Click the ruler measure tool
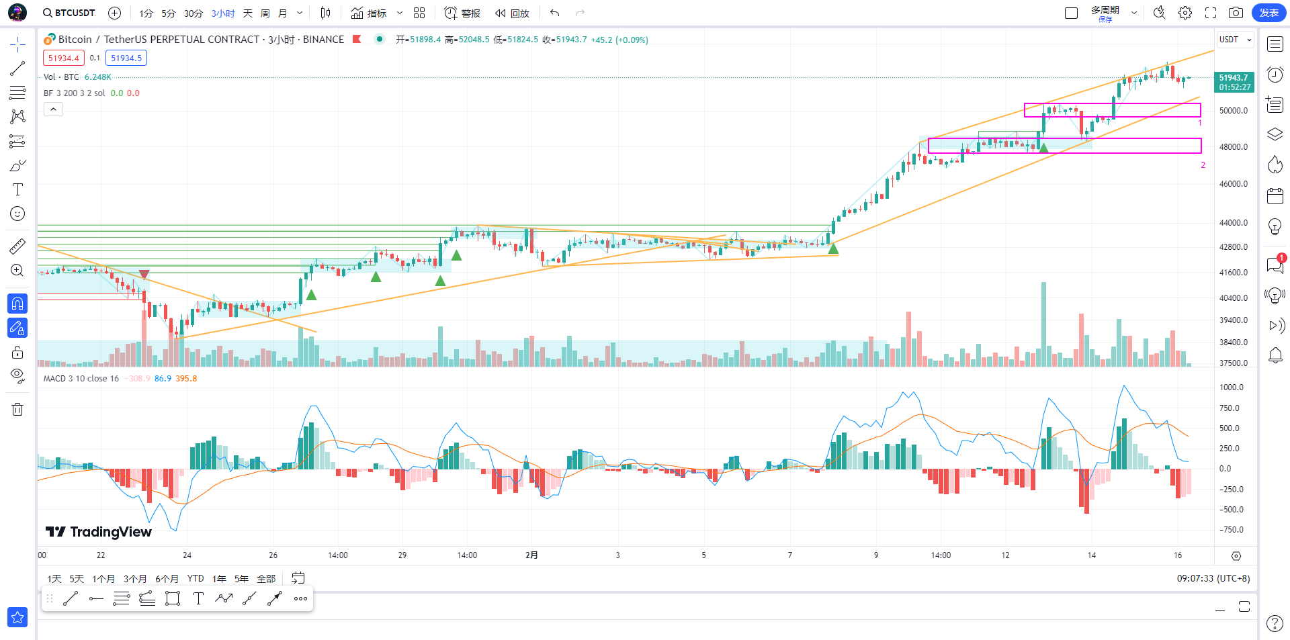The width and height of the screenshot is (1290, 640). pyautogui.click(x=17, y=246)
